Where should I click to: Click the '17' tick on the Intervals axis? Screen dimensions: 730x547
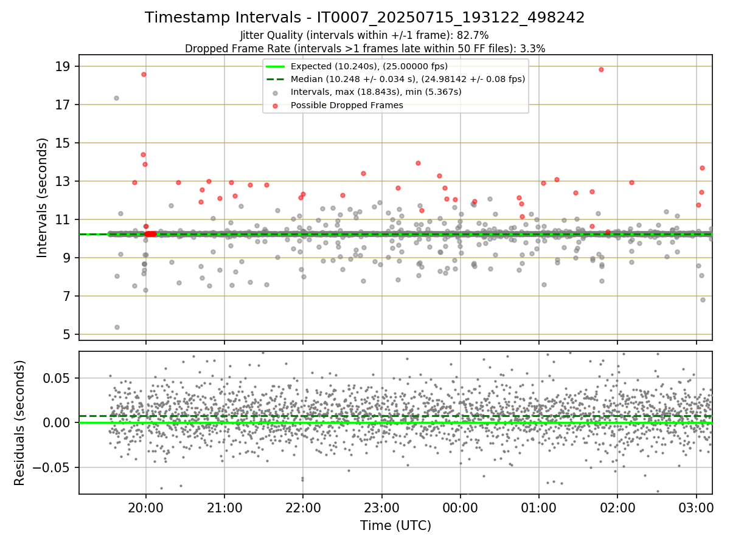tap(64, 105)
